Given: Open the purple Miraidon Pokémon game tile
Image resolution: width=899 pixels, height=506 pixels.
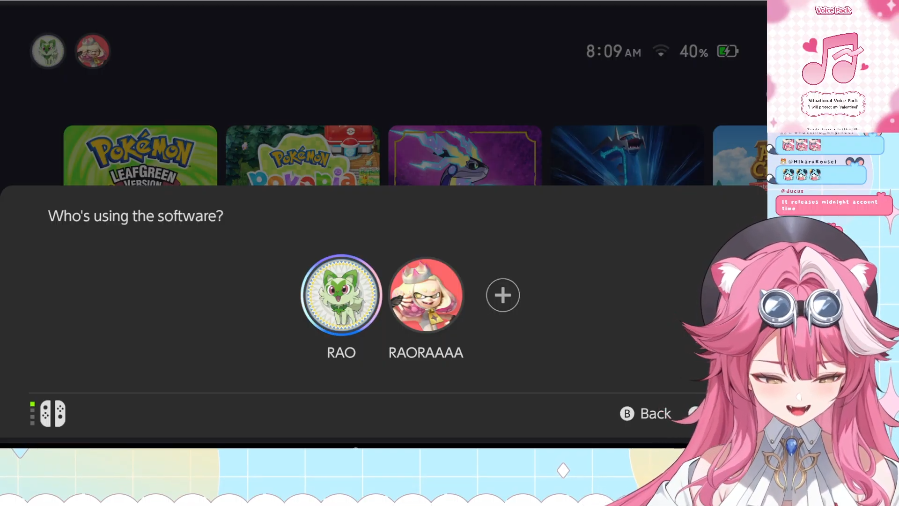Looking at the screenshot, I should coord(465,156).
